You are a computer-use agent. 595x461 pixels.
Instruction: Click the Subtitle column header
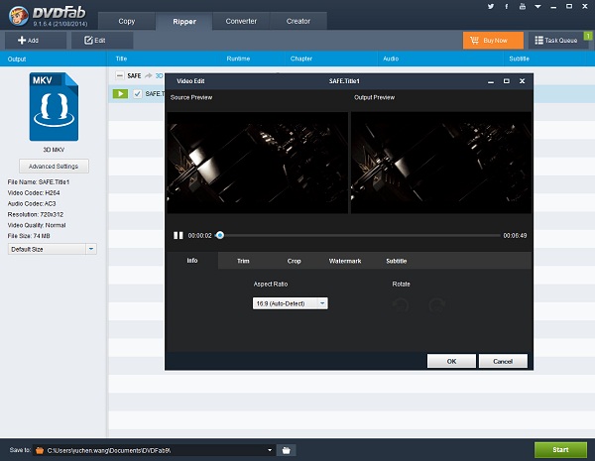click(519, 58)
